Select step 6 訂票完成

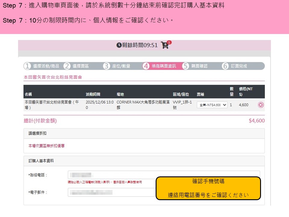235,66
